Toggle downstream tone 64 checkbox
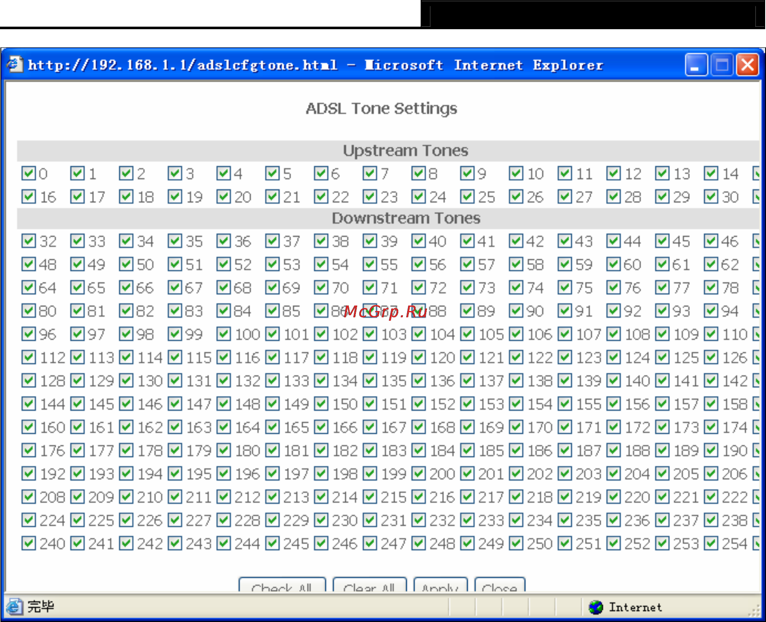Screen dimensions: 766x622 (x=29, y=287)
